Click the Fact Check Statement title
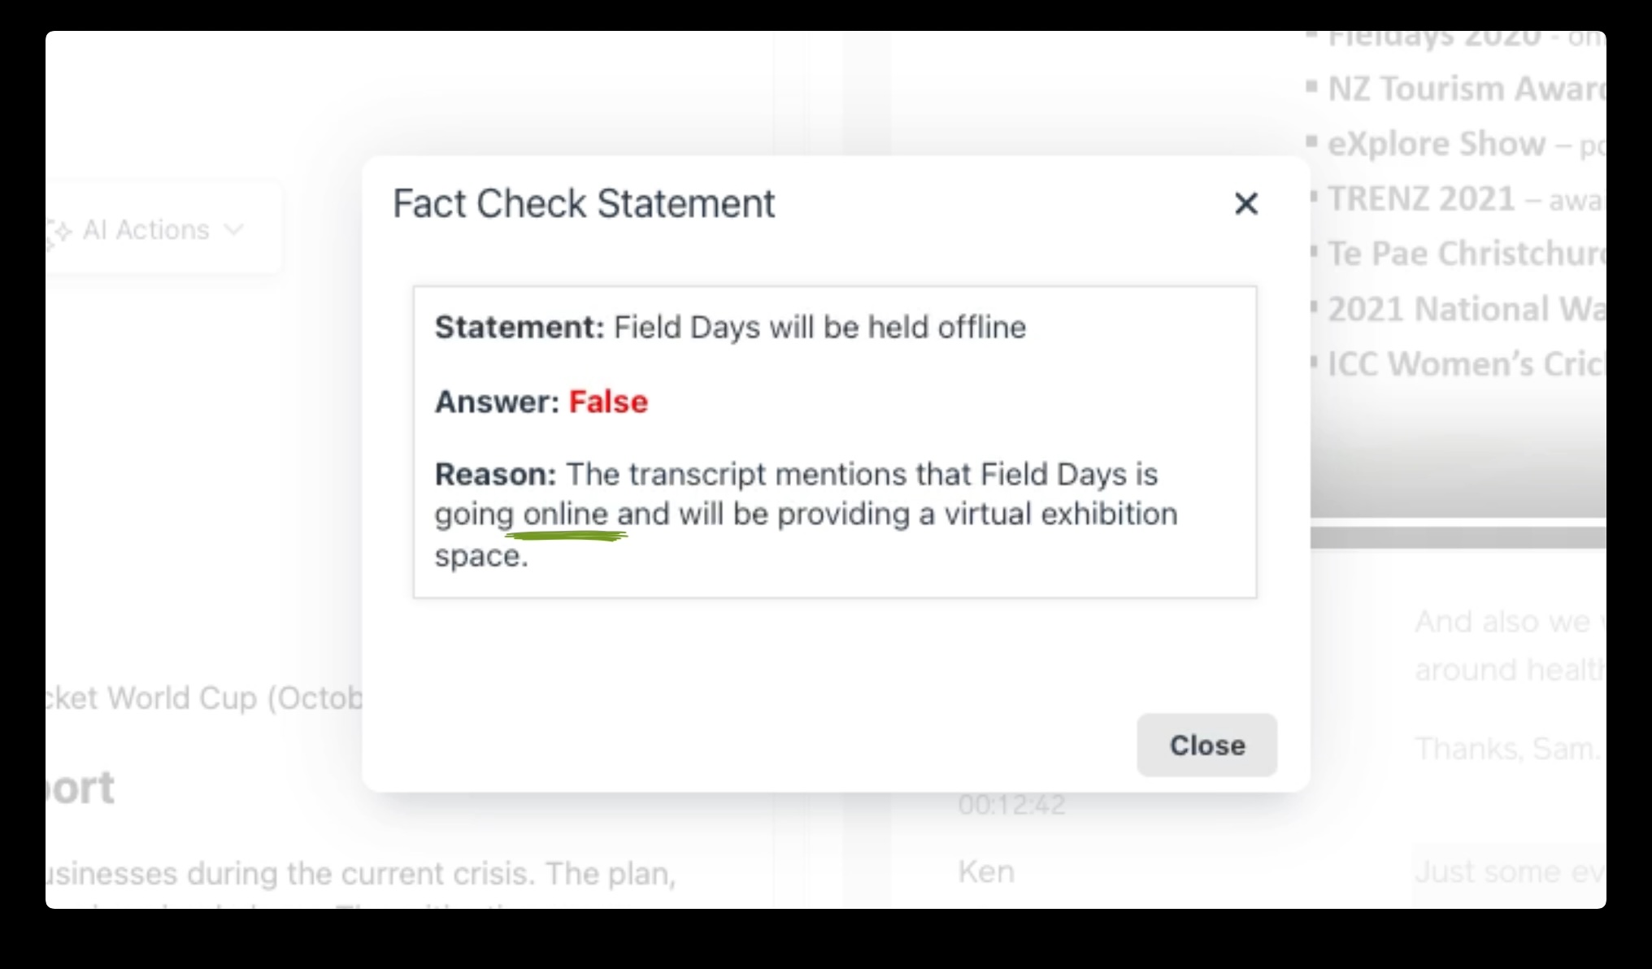 coord(584,203)
